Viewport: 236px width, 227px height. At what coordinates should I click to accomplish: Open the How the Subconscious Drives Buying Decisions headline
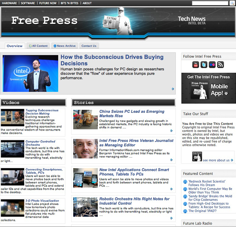pyautogui.click(x=112, y=60)
